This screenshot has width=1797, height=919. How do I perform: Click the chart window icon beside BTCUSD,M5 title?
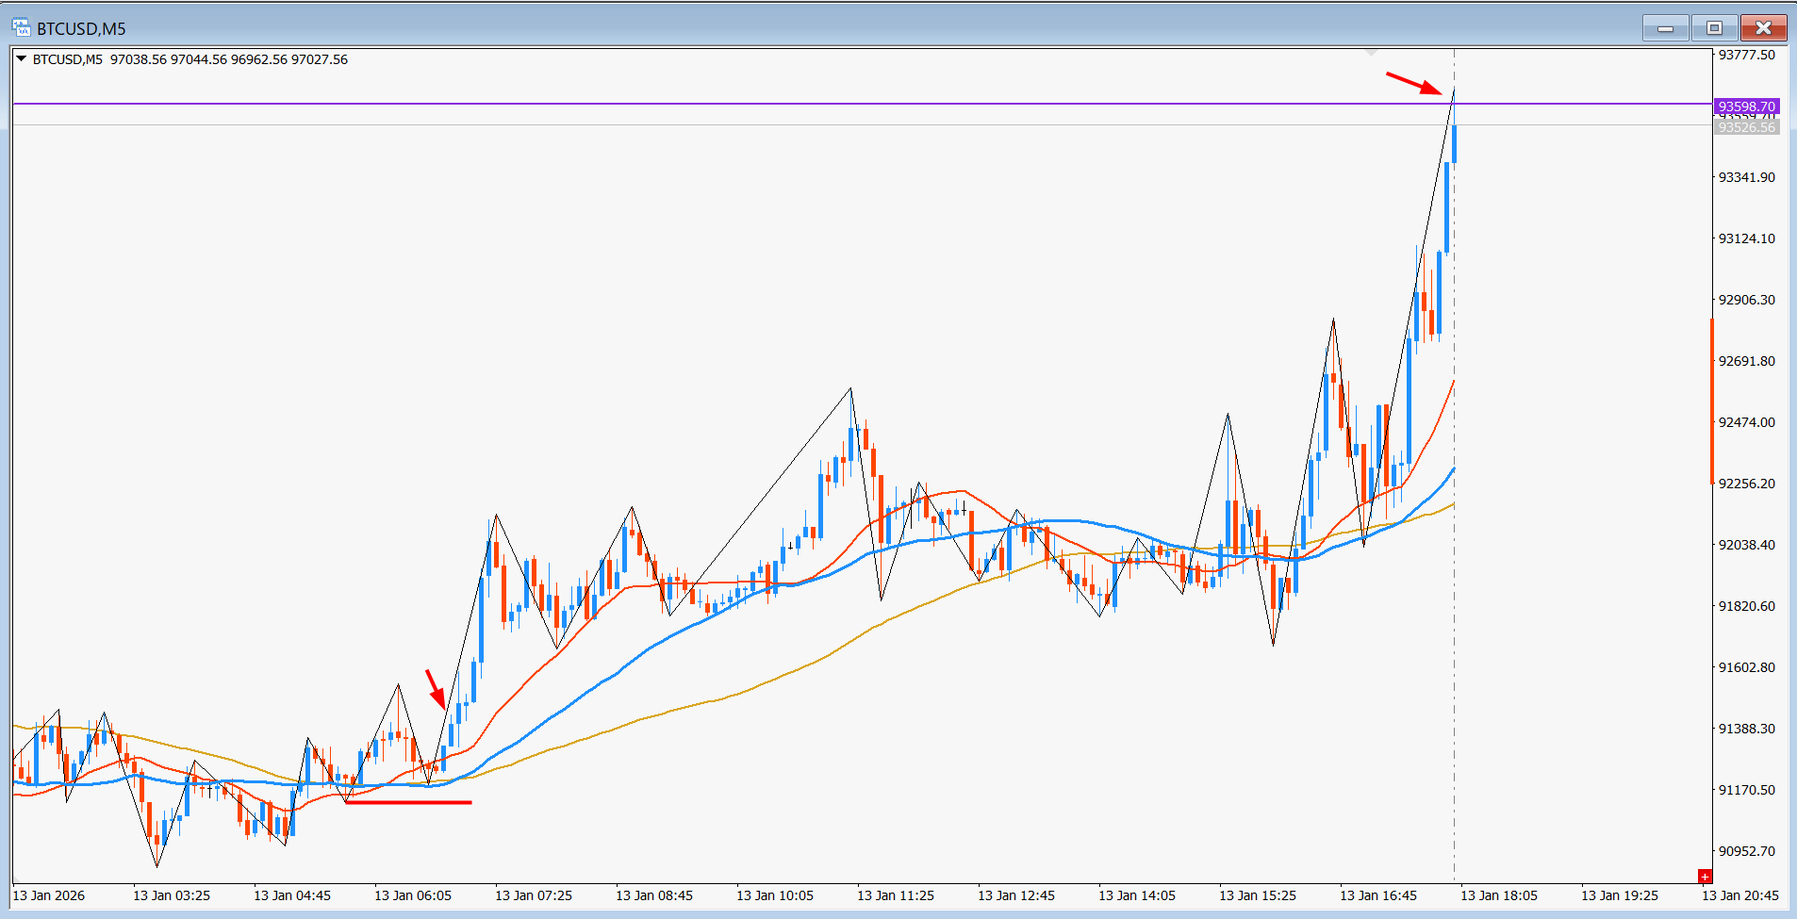[20, 28]
